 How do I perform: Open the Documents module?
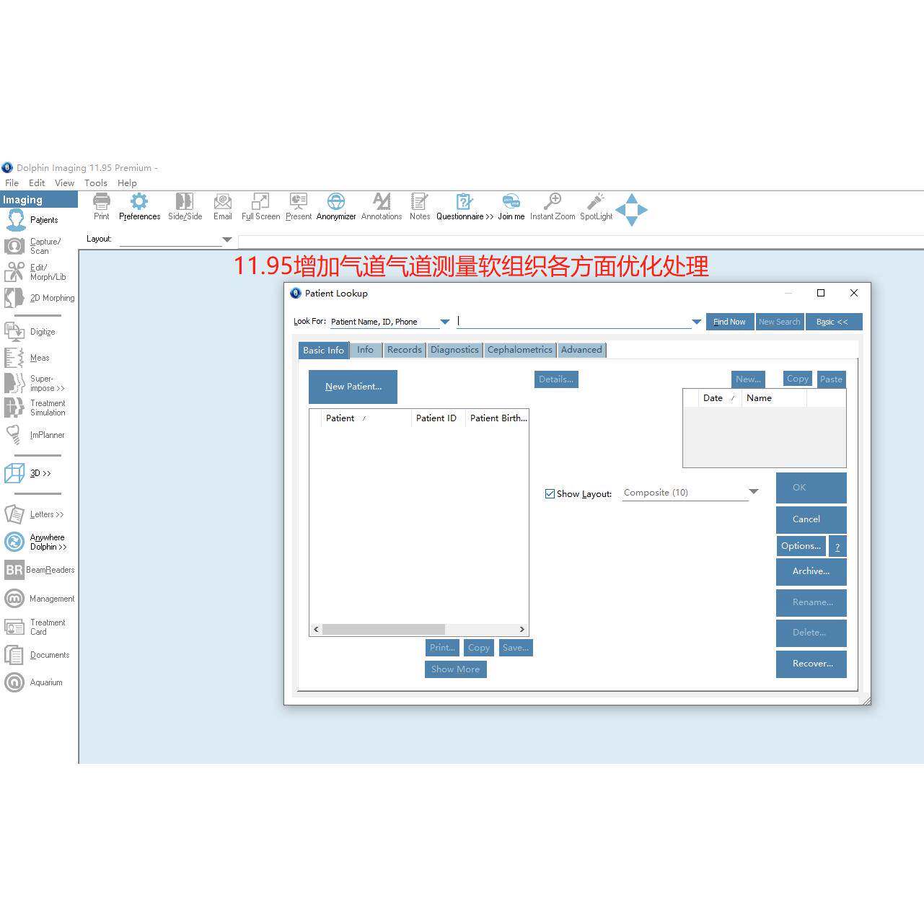(x=37, y=655)
